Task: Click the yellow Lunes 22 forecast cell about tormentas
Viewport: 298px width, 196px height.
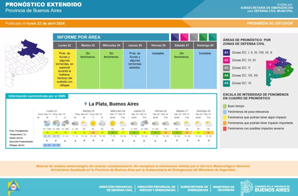Action: click(x=65, y=69)
